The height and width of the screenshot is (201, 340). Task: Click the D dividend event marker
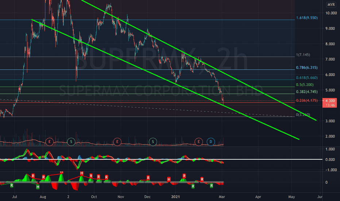210,142
